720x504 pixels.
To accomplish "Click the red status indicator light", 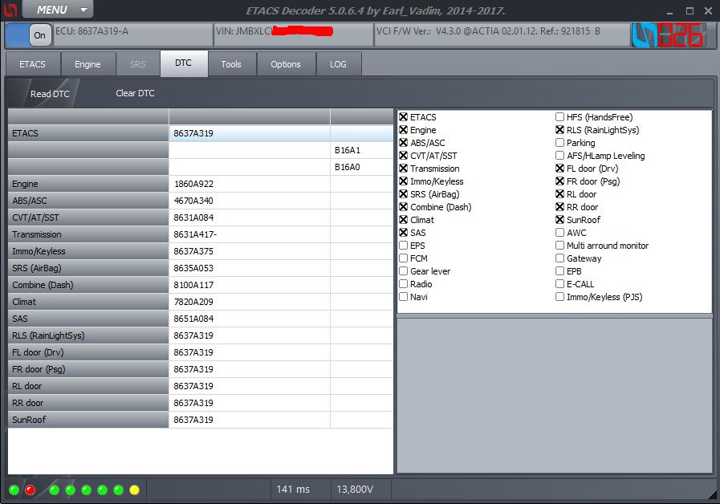I will 31,490.
